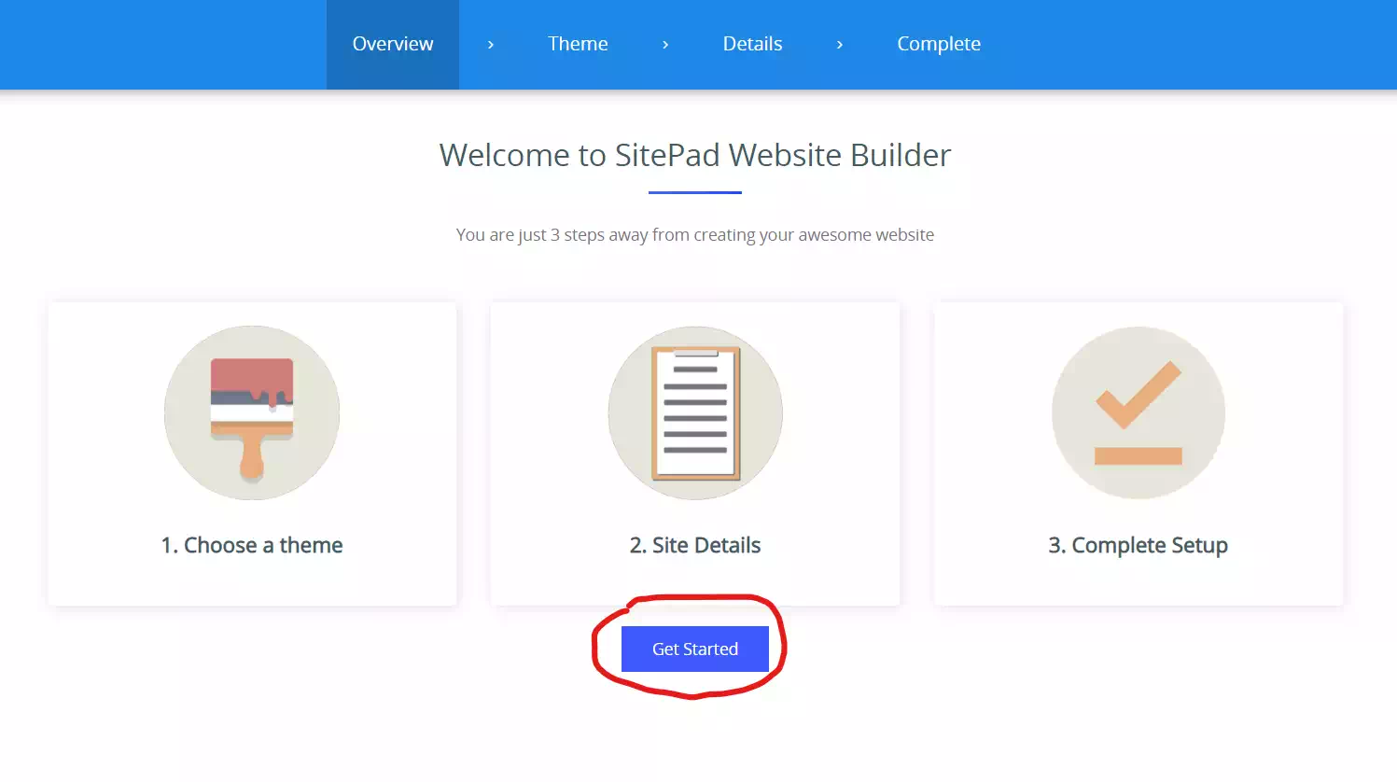Open the Overview step tab
This screenshot has width=1397, height=782.
click(x=393, y=44)
